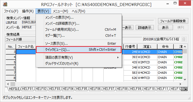The image size is (193, 102).
Task: Select row number 6 header
Action: [11, 67]
